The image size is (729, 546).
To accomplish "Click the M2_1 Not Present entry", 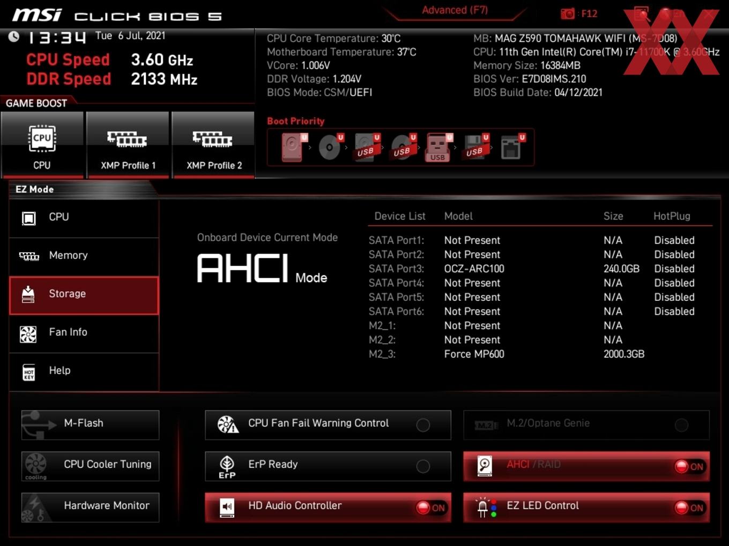I will [472, 325].
